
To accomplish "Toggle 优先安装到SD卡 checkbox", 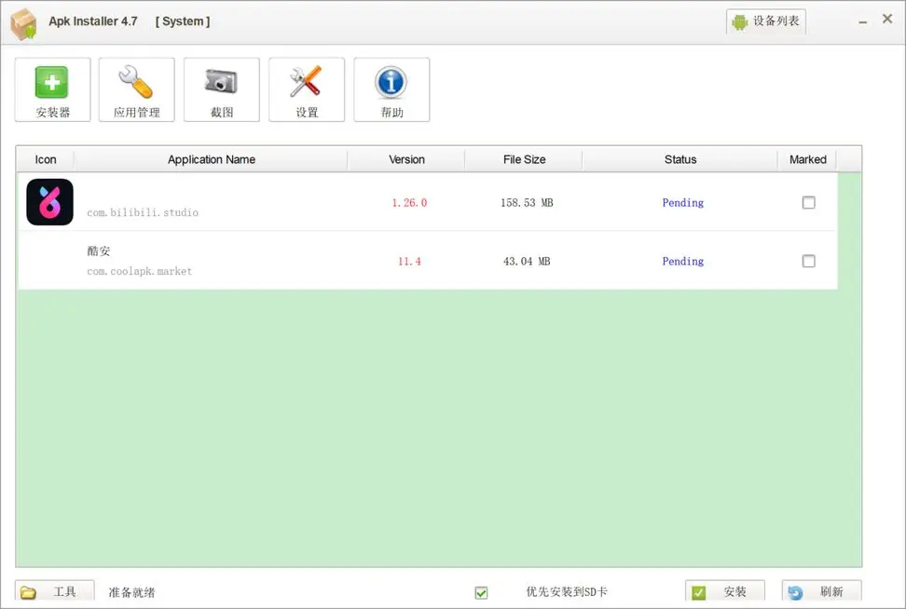I will coord(481,593).
